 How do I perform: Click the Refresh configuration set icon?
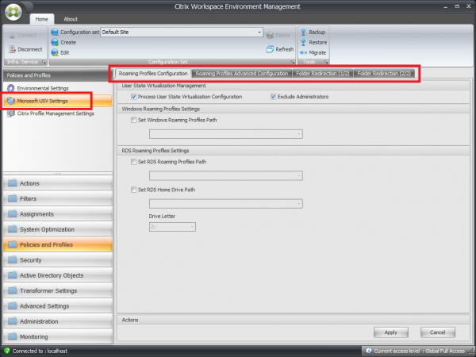tap(269, 49)
